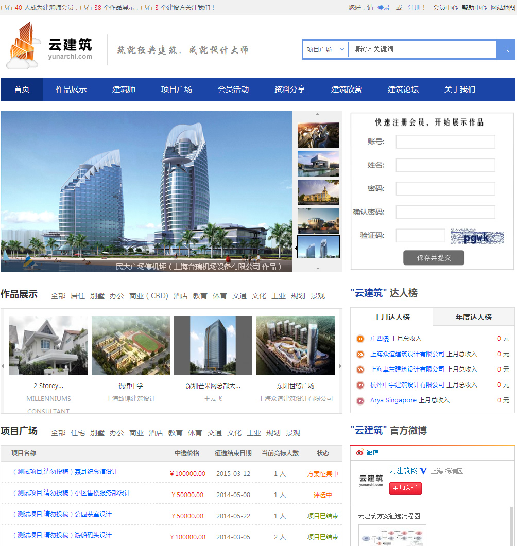Select the second slideshow thumbnail
Viewport: 517px width, 546px height.
pyautogui.click(x=318, y=164)
